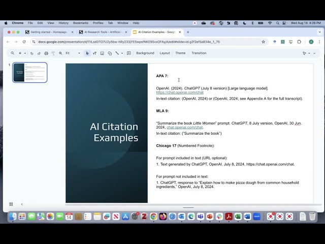Viewport: 325px width, 244px height.
Task: Click the pointer mode icon in toolbar
Action: coord(304,53)
